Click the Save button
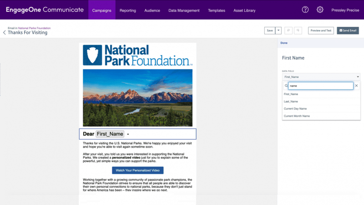The width and height of the screenshot is (364, 205). 270,31
